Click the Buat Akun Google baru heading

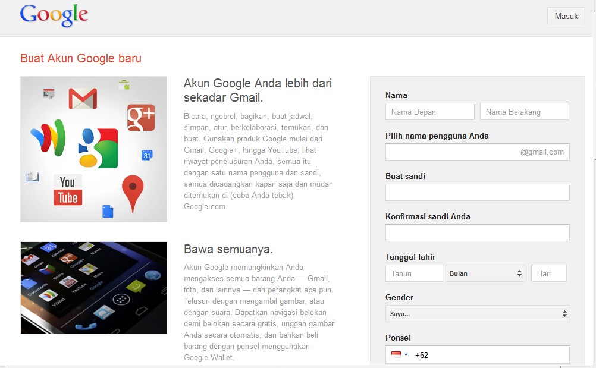click(80, 59)
